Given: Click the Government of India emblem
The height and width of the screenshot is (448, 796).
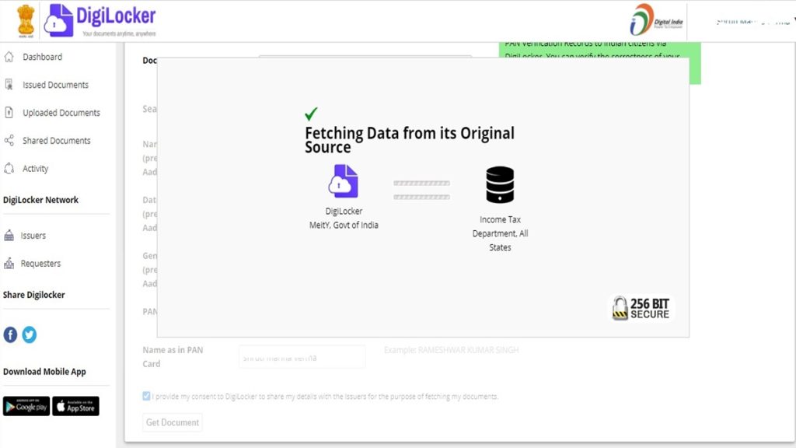Looking at the screenshot, I should tap(26, 20).
